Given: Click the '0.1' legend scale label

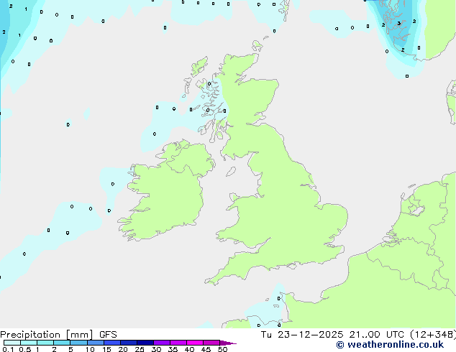Looking at the screenshot, I should [8, 349].
